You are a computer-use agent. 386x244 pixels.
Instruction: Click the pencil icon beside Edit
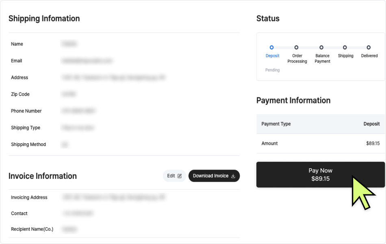180,176
